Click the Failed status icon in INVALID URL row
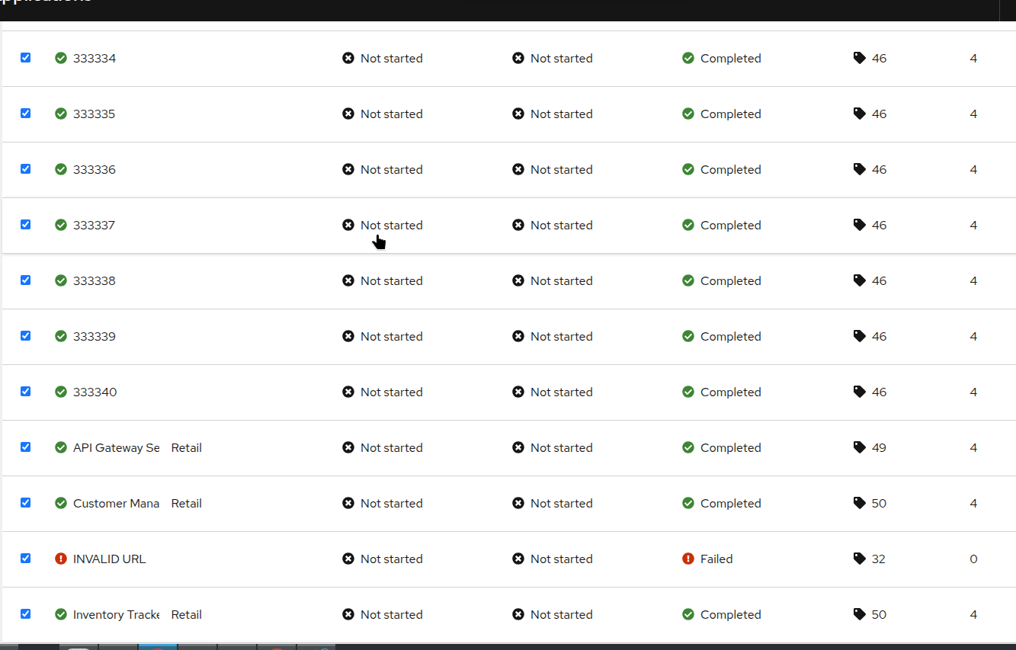This screenshot has height=650, width=1016. (688, 559)
